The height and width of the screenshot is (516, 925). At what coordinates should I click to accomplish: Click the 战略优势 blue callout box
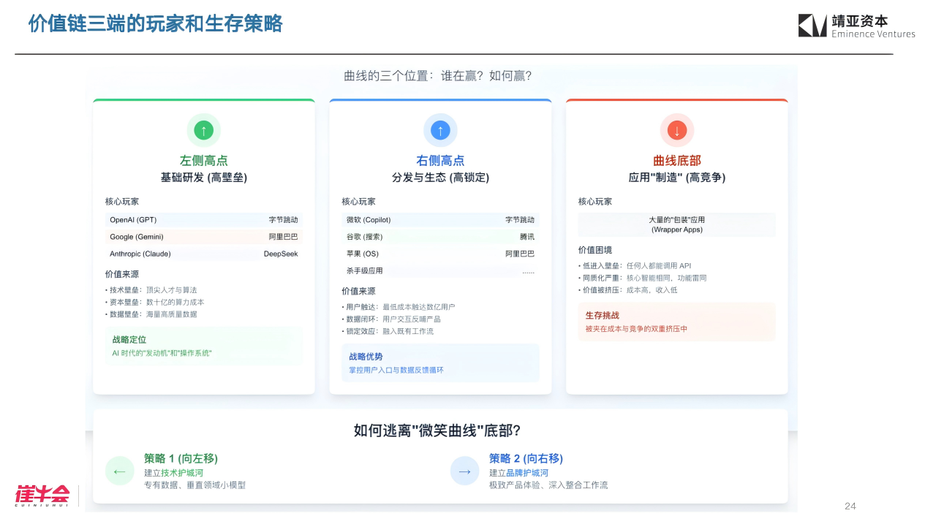point(440,363)
